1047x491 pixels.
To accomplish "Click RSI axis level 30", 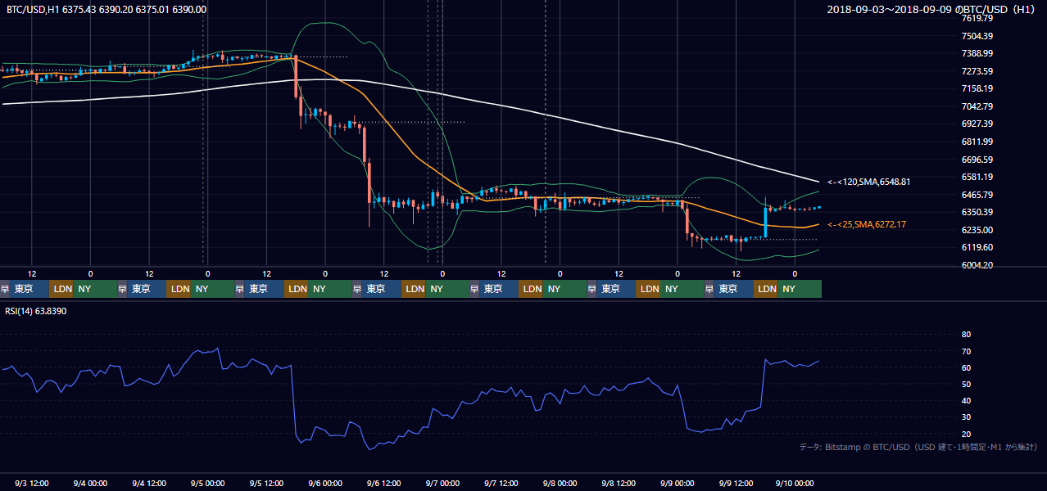I will (966, 417).
